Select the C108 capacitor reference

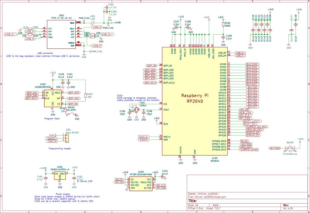[188, 22]
